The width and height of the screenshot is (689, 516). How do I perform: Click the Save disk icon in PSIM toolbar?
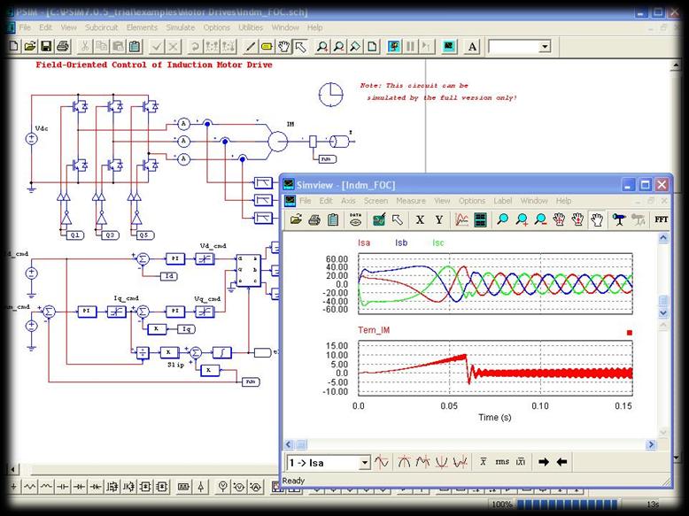tap(46, 46)
